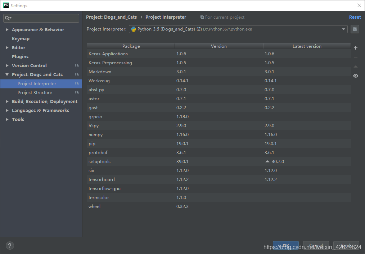365x254 pixels.
Task: Select the protobuf package row
Action: (219, 153)
